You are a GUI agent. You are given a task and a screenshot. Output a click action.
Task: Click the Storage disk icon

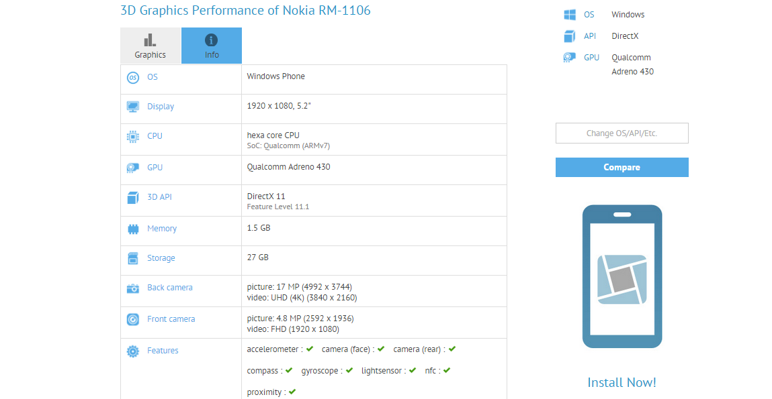click(x=133, y=258)
